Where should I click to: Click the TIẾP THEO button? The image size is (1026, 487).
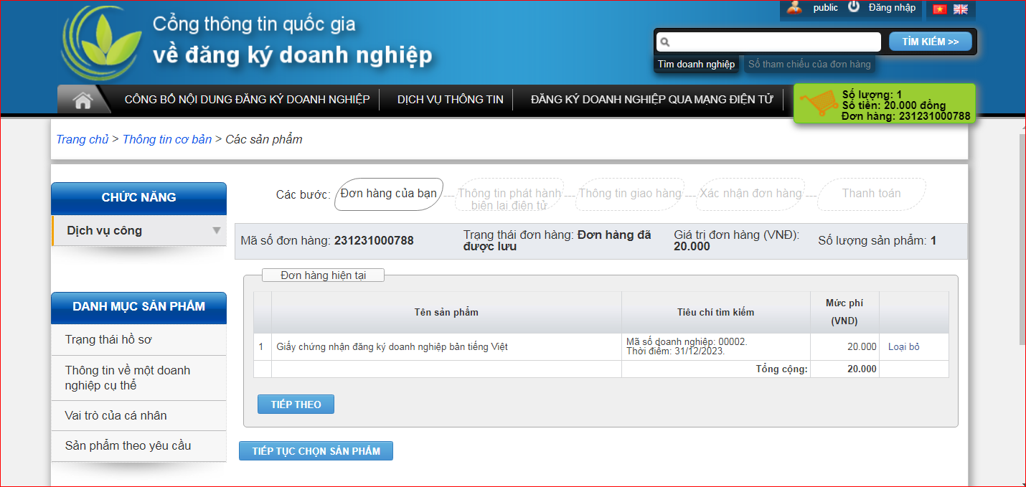point(296,405)
